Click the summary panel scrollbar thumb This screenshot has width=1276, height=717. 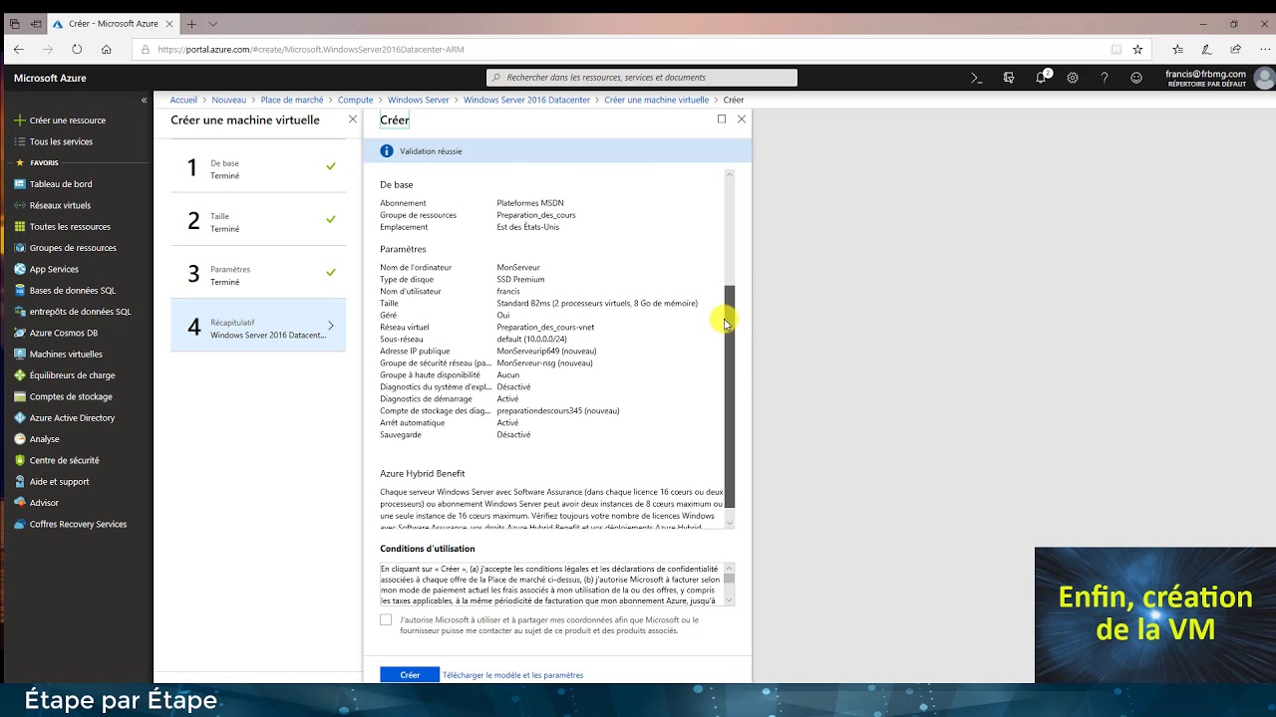(729, 395)
